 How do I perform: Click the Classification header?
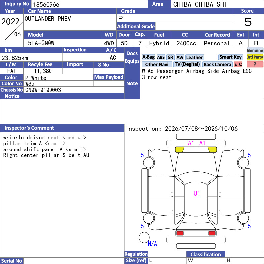pos(206,254)
